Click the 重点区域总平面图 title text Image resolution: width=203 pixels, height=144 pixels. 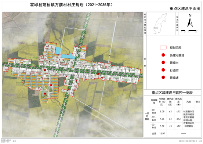tap(185, 9)
